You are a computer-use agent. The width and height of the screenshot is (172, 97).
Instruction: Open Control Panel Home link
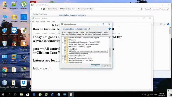coord(40,14)
